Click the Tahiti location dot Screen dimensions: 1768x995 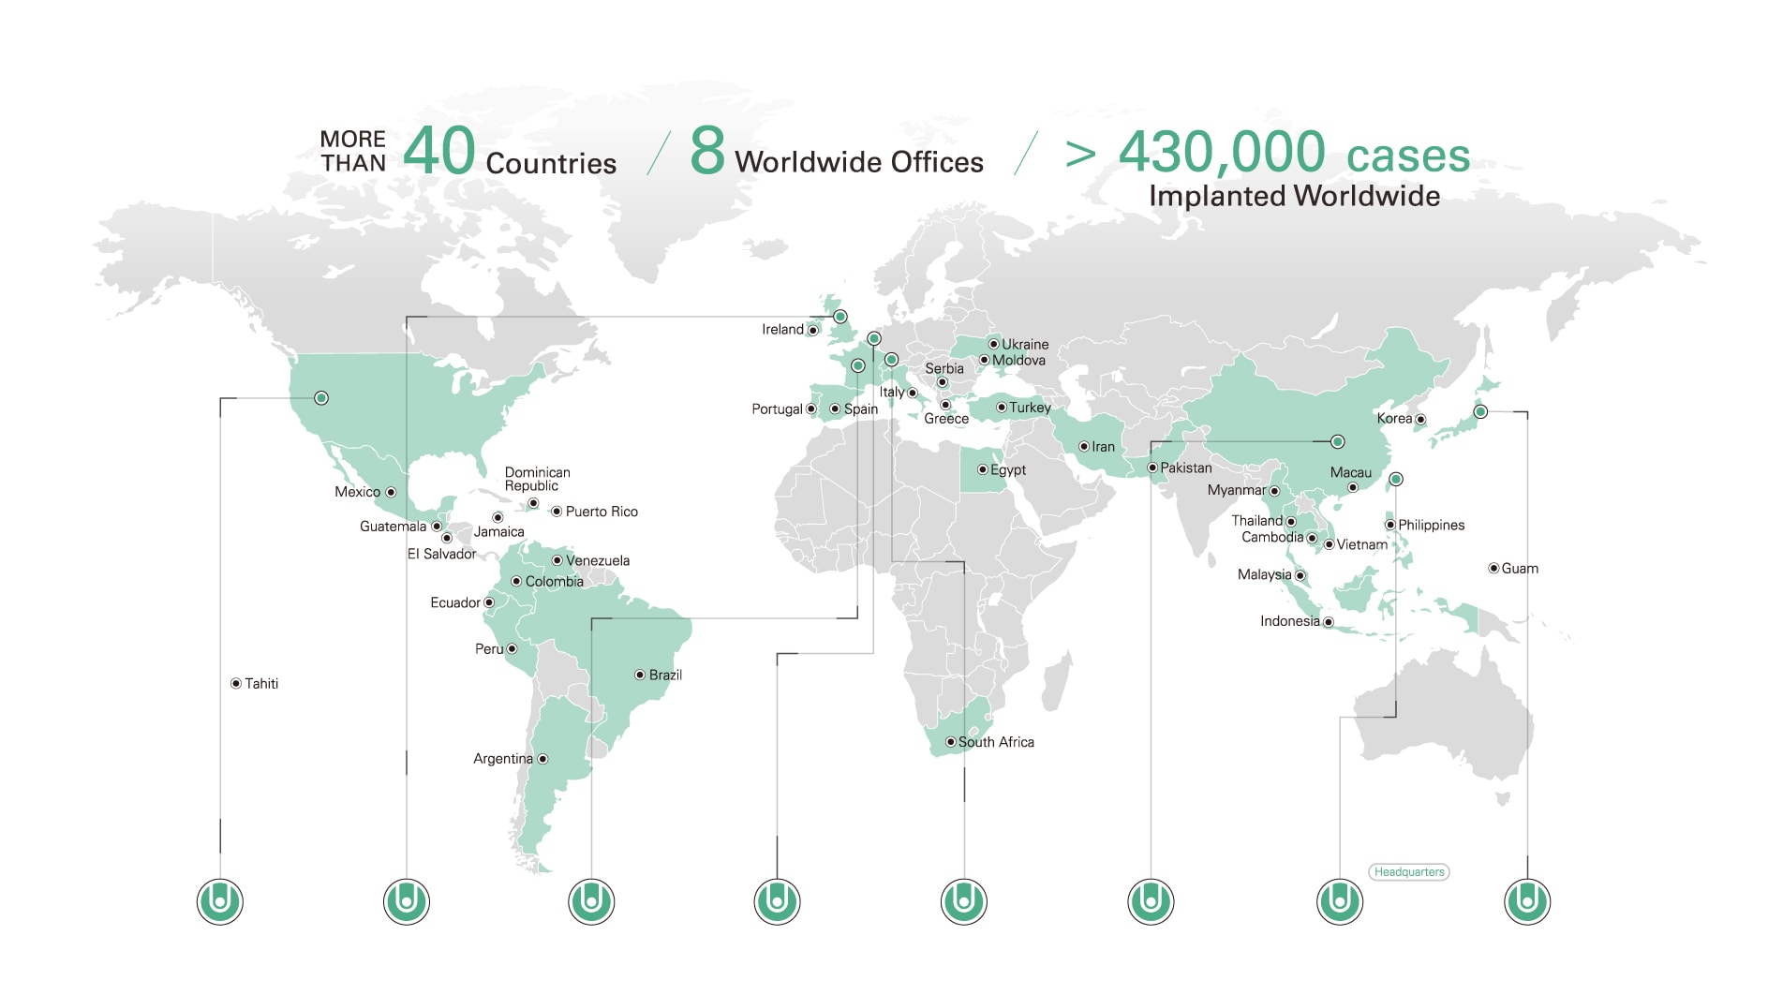point(236,684)
